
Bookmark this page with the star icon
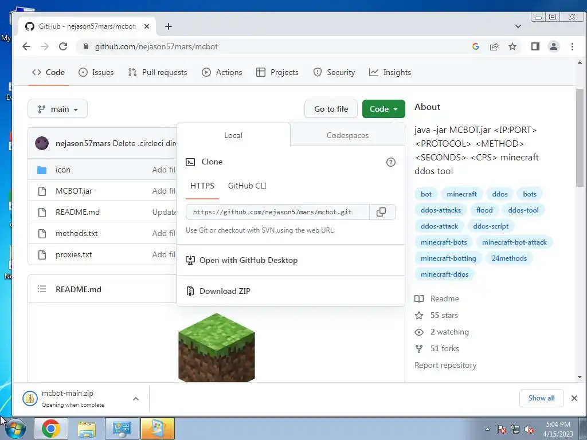coord(512,46)
